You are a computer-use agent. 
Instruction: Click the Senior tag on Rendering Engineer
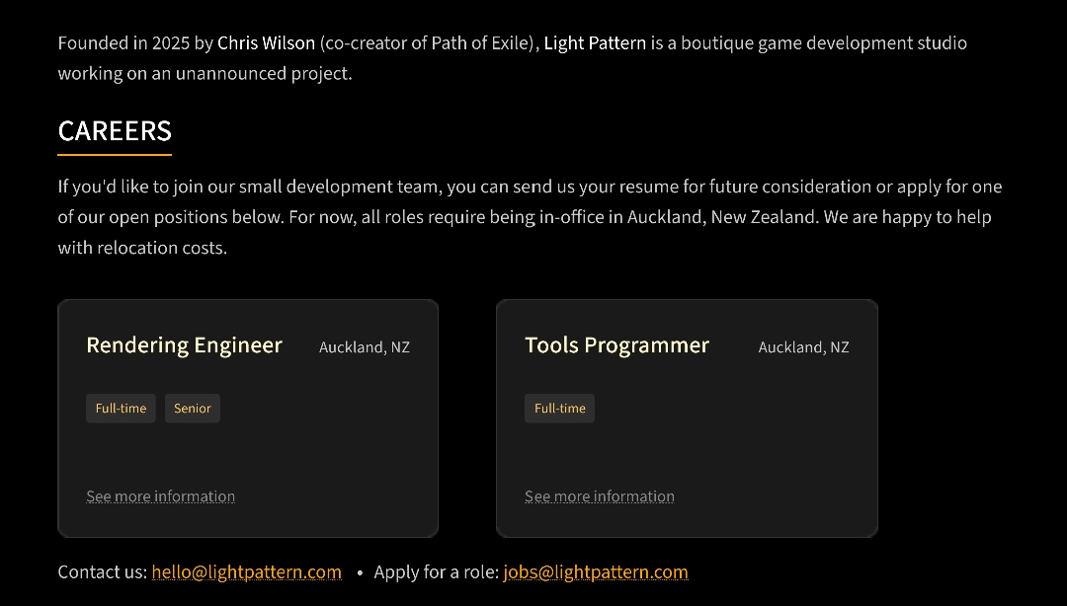pos(193,408)
